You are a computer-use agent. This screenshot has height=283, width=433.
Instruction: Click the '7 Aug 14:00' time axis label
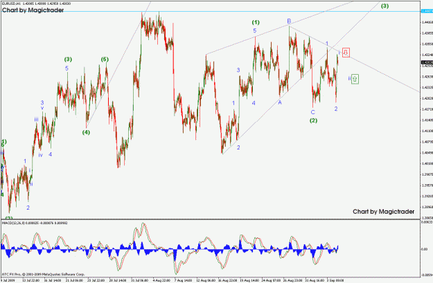click(x=183, y=280)
